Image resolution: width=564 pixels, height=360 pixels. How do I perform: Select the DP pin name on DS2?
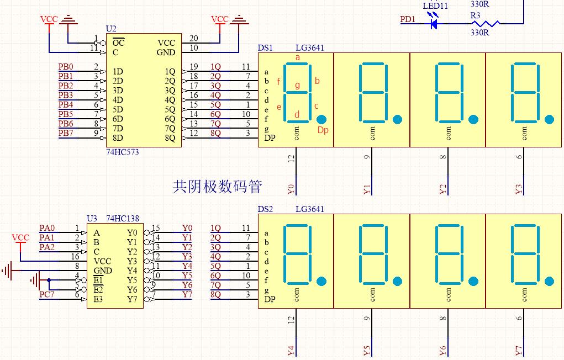270,299
